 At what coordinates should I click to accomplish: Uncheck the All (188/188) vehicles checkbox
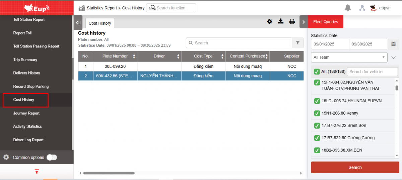(x=317, y=71)
